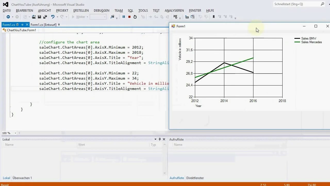Open the TEST menu
Image resolution: width=330 pixels, height=186 pixels.
[156, 11]
